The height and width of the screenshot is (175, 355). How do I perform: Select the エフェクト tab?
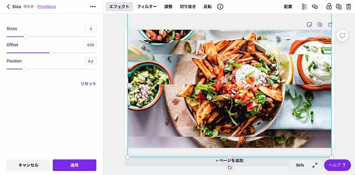[119, 7]
